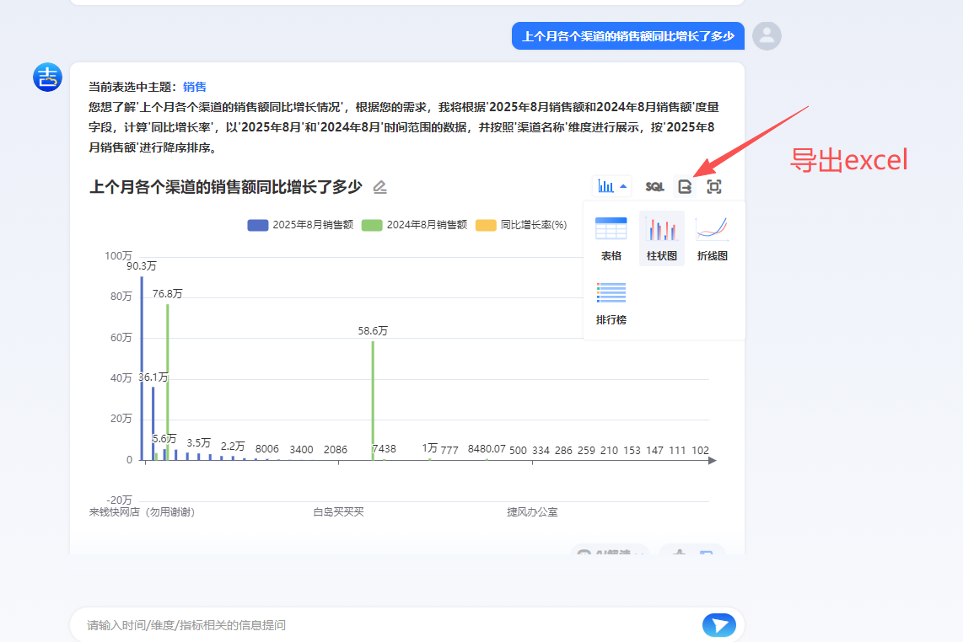963x642 pixels.
Task: Click the user avatar icon
Action: 767,36
